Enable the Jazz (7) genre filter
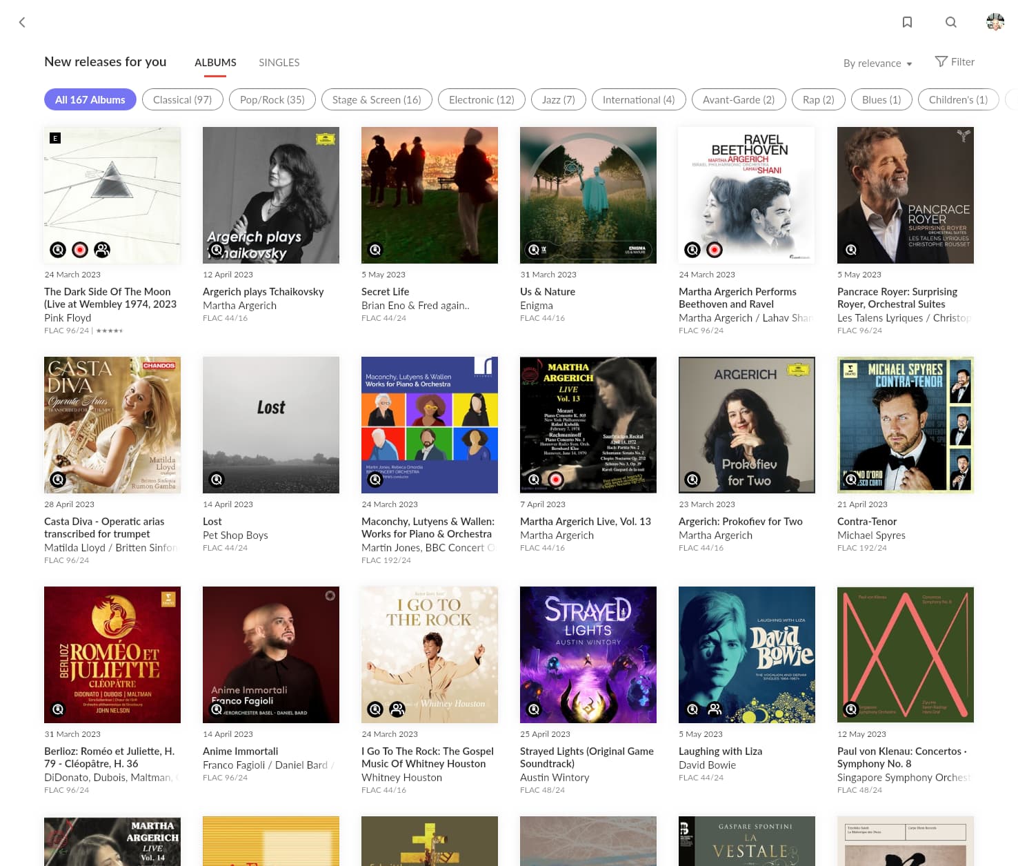 pos(558,99)
